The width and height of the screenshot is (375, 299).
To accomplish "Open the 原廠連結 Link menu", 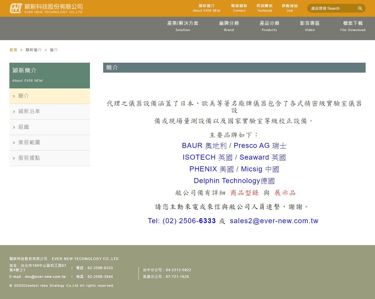I will point(290,8).
